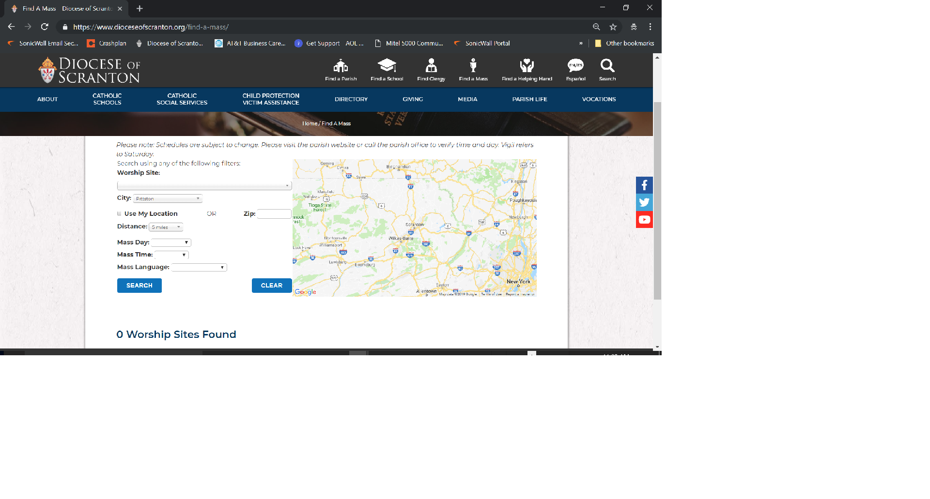The image size is (930, 499).
Task: Select the Find Clergy icon
Action: [431, 66]
